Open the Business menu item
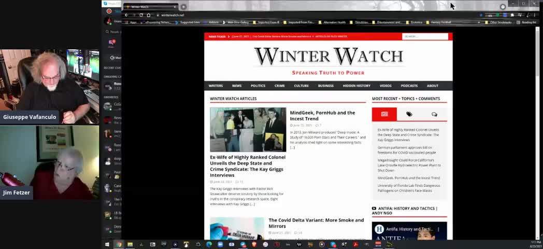The image size is (543, 249). [326, 86]
